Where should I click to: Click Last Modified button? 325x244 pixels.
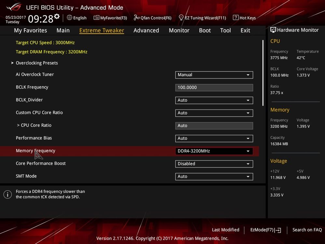[225, 230]
